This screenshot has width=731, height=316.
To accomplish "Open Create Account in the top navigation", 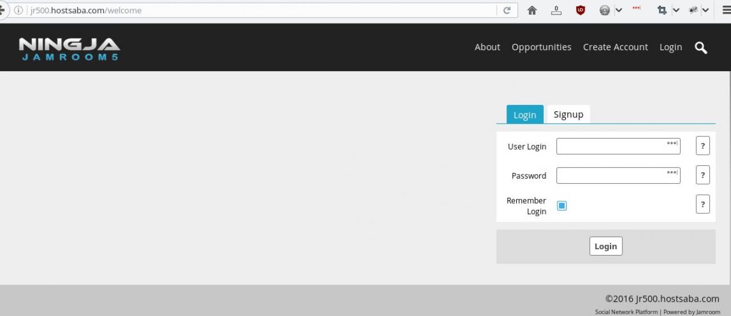I will coord(615,47).
